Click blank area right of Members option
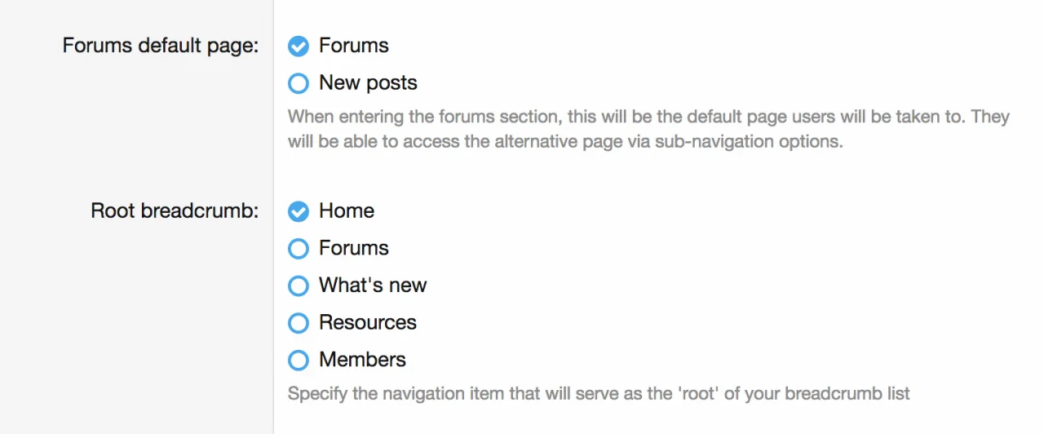The image size is (1044, 434). click(693, 360)
